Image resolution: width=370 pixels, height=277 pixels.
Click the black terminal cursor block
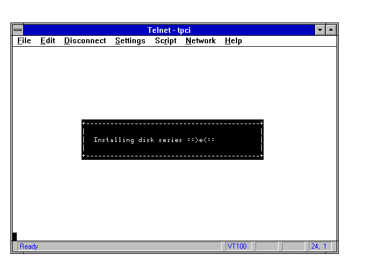pos(14,237)
